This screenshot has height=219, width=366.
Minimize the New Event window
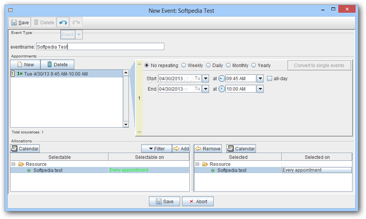(323, 10)
